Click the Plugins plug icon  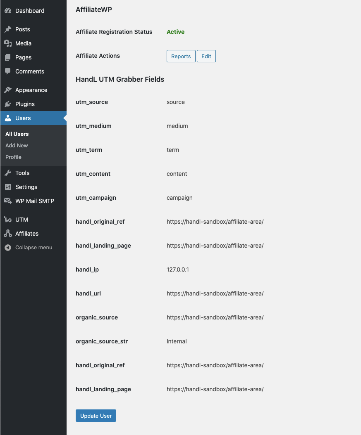pyautogui.click(x=8, y=104)
